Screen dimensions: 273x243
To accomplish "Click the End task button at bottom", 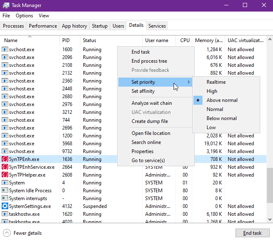I will coord(252,233).
